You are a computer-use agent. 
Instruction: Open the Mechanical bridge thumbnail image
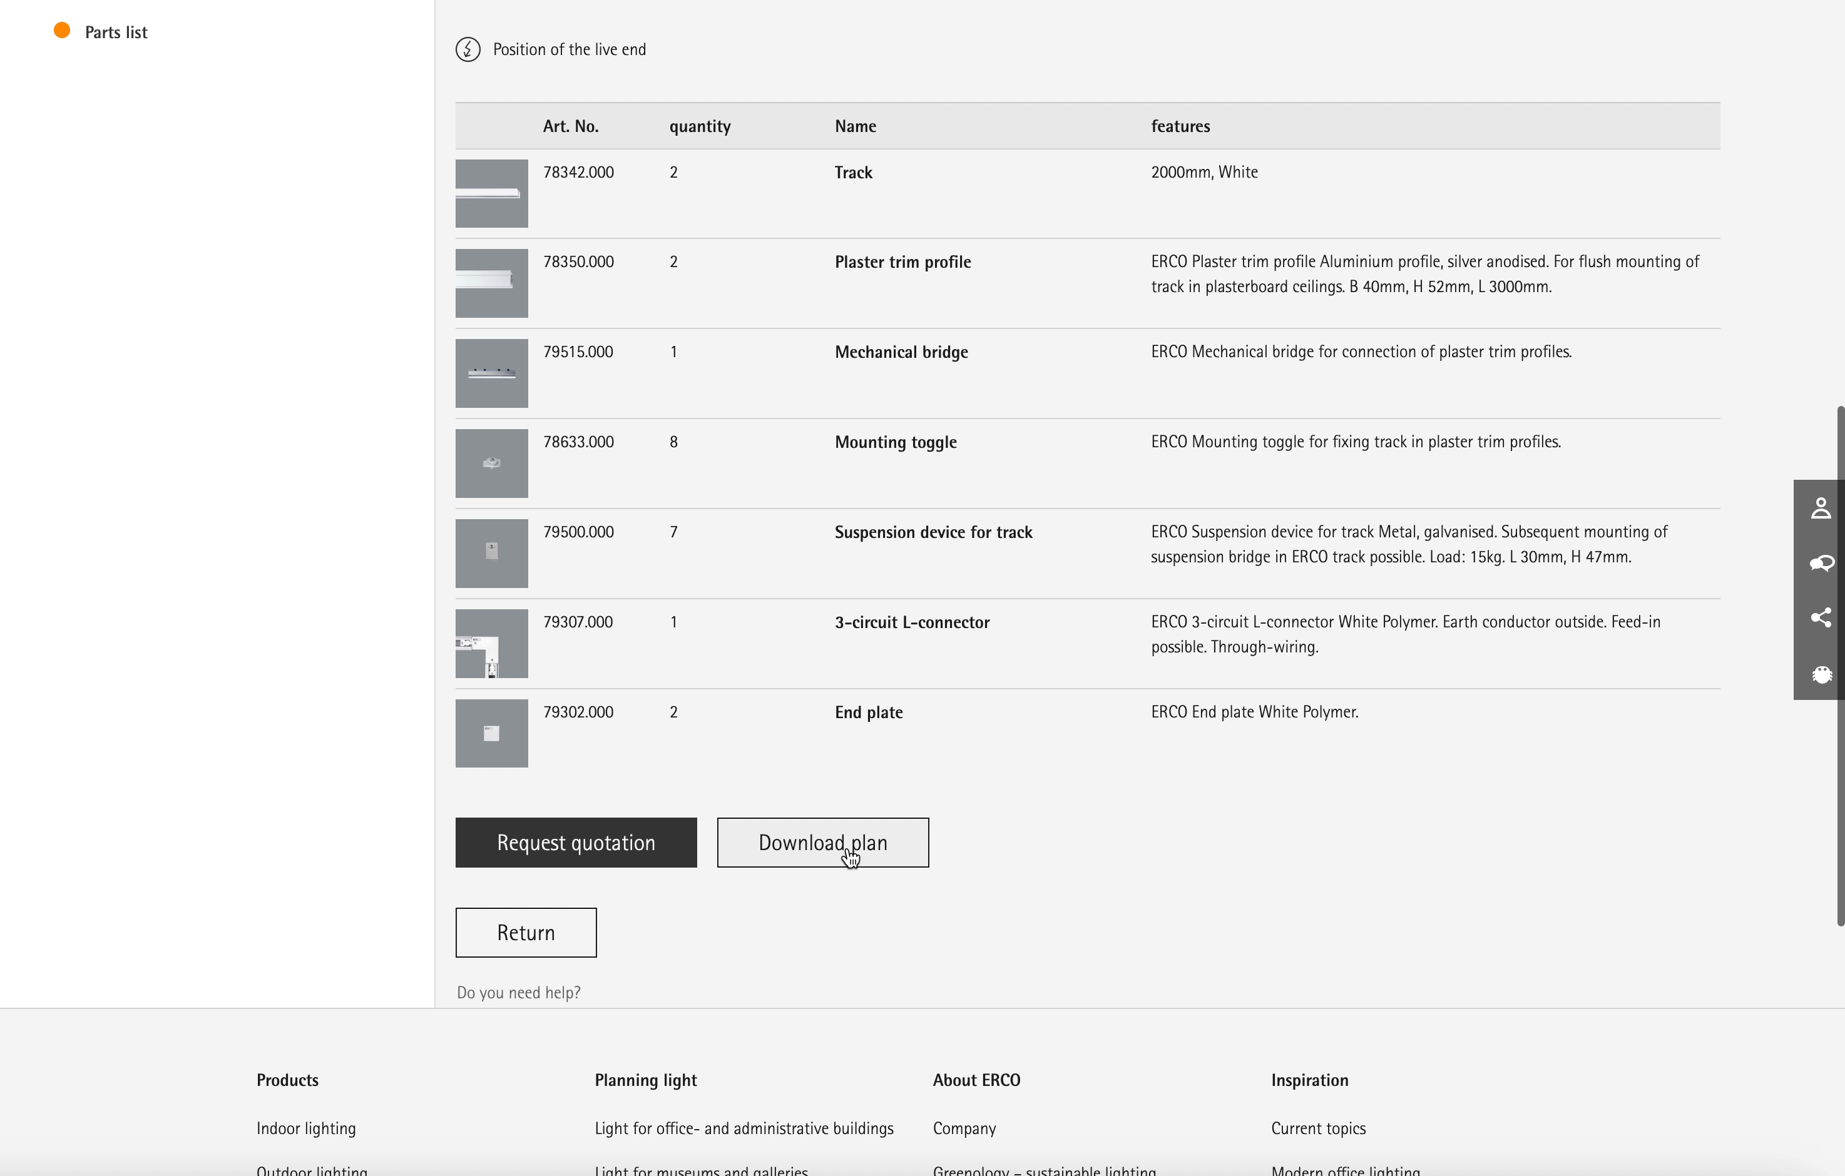coord(491,373)
